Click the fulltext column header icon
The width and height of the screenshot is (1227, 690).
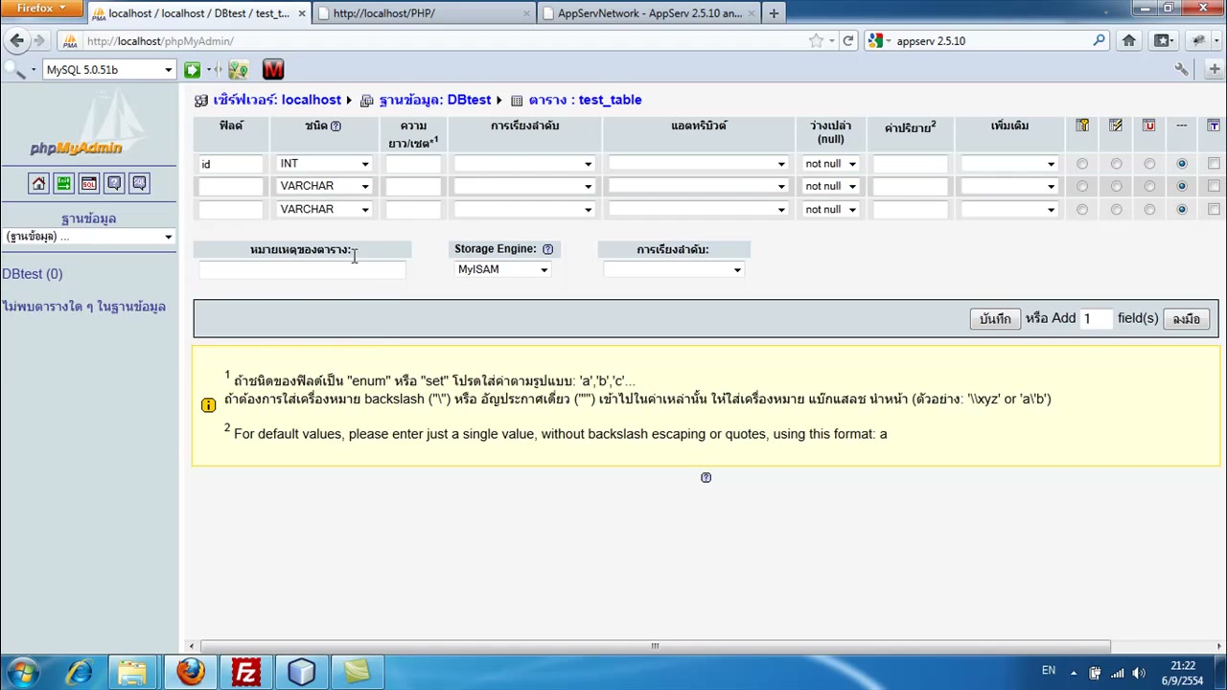[x=1214, y=126]
